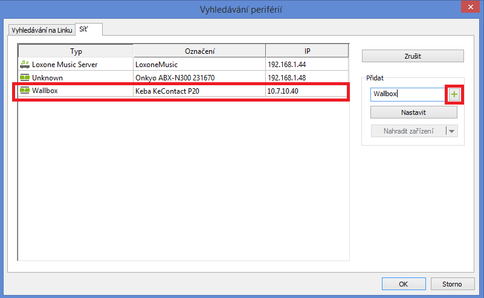This screenshot has height=298, width=484.
Task: Click the Loxone Music Server device icon
Action: point(25,64)
